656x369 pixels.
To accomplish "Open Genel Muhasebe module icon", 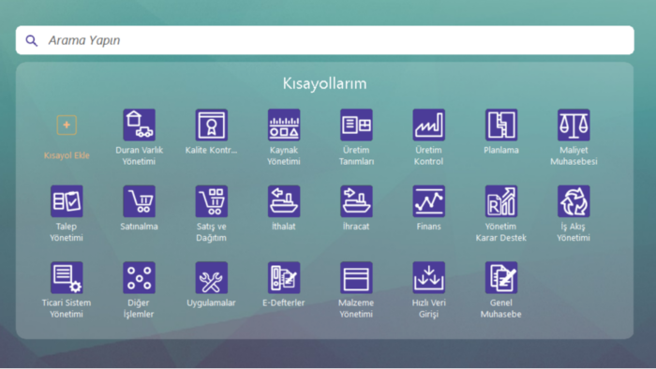I will coord(501,278).
